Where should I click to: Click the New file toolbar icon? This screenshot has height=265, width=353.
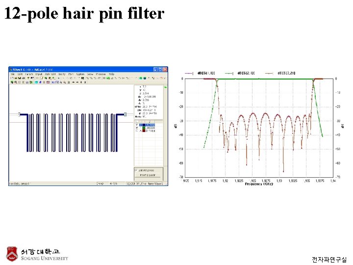tap(12, 78)
